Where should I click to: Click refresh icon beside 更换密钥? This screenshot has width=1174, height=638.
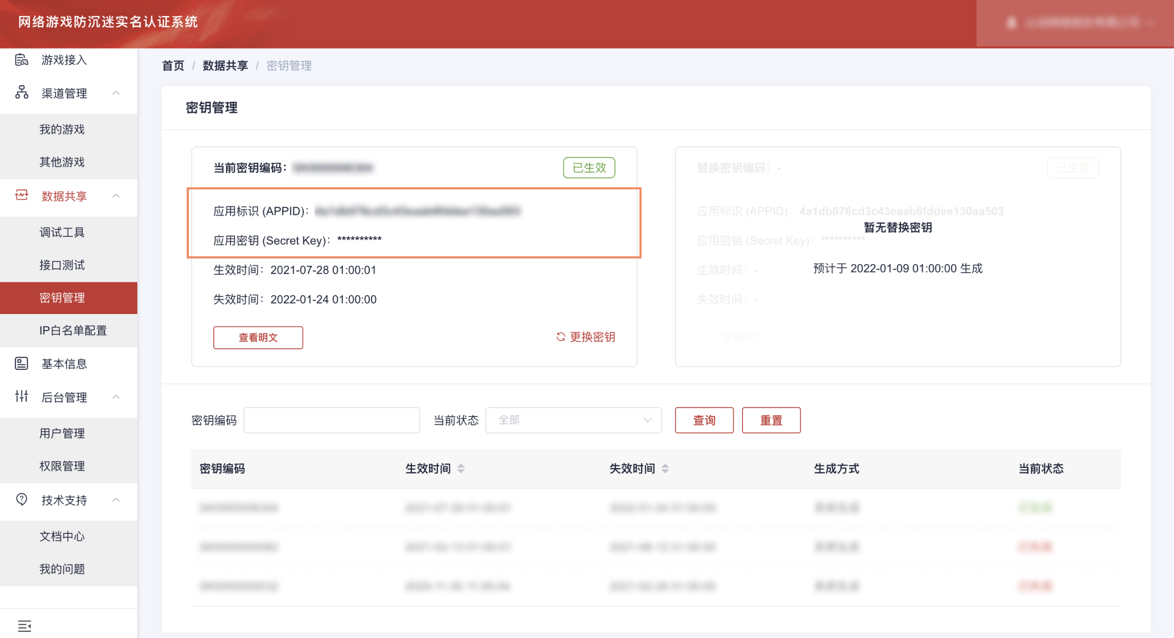click(x=560, y=337)
